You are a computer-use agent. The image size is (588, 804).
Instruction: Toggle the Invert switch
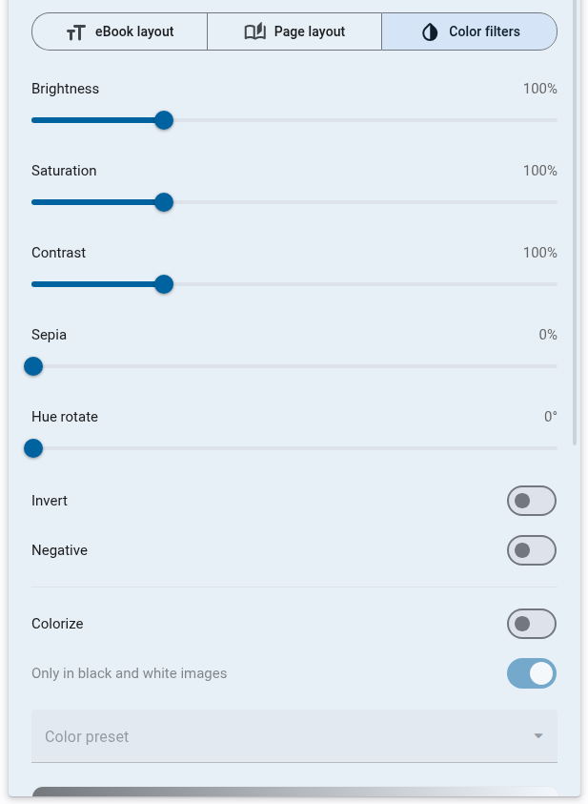click(531, 501)
